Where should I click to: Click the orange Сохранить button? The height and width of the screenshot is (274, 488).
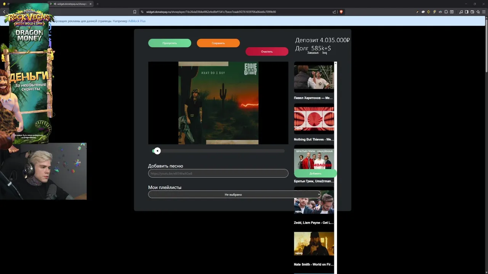pos(218,43)
